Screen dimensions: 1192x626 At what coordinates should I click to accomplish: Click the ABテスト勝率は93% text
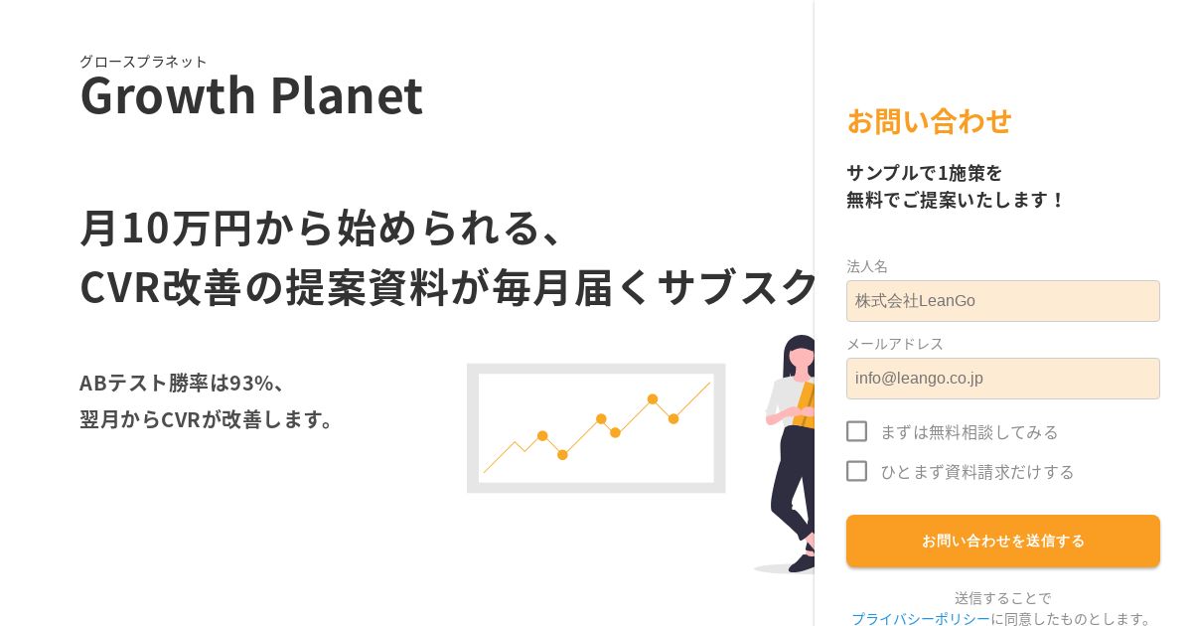click(x=183, y=383)
